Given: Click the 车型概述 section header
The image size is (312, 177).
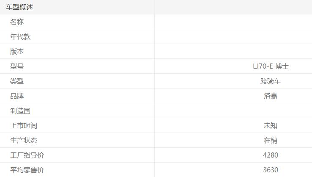Looking at the screenshot, I should click(19, 7).
